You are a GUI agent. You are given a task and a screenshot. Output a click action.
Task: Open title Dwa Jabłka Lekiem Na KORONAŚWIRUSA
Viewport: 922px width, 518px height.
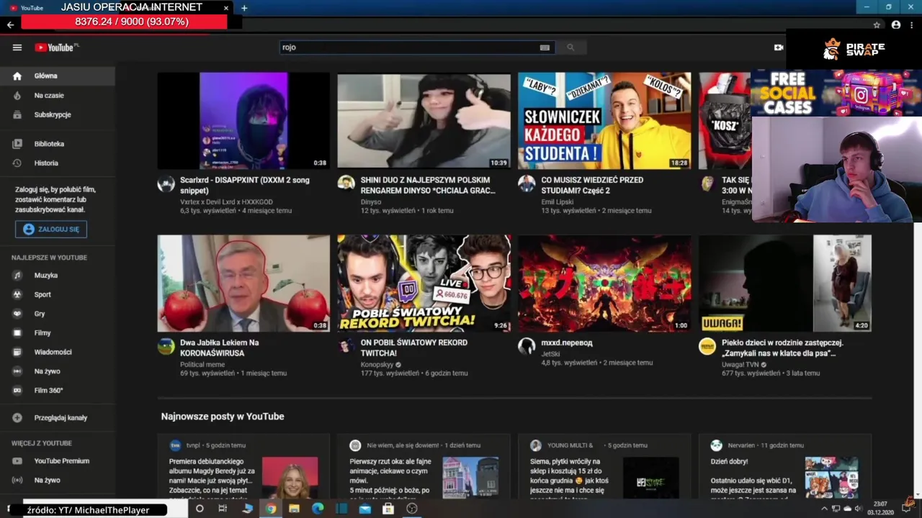point(219,347)
